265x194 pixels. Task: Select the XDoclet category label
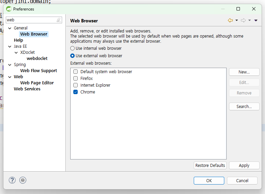(27, 52)
